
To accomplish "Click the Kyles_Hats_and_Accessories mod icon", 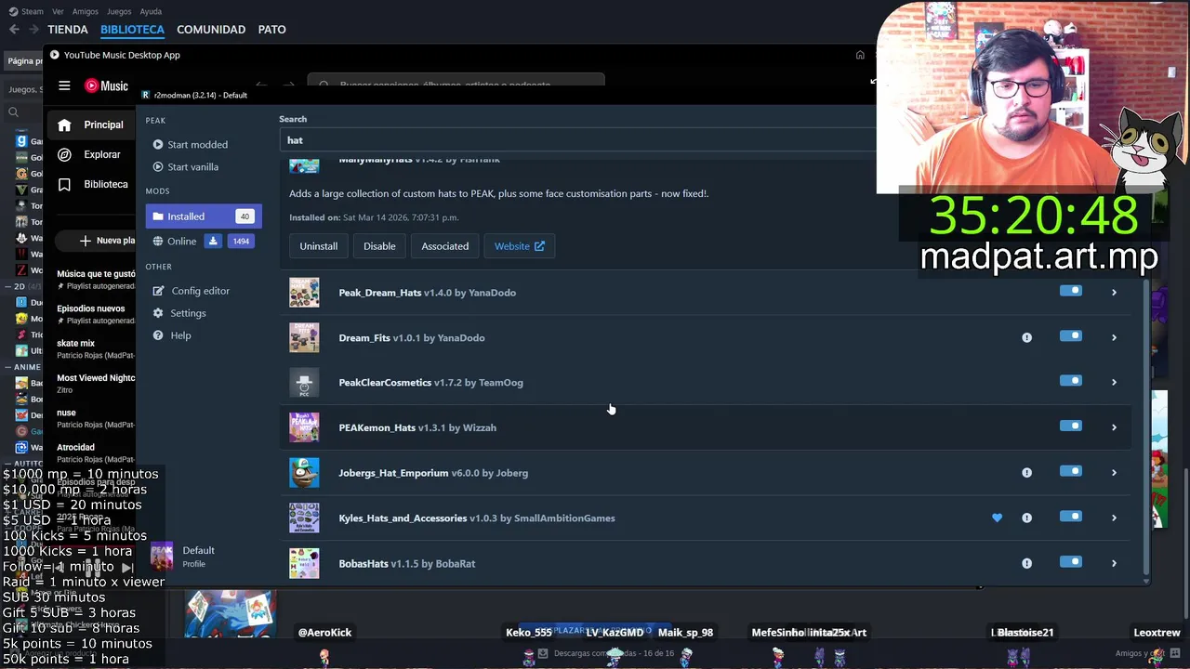I will 304,518.
